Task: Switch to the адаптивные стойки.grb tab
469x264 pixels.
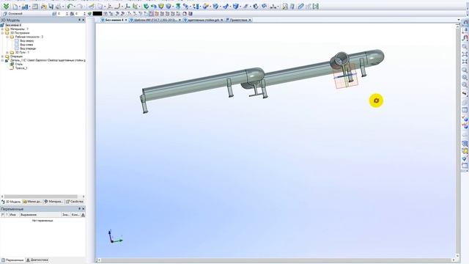Action: (x=204, y=20)
